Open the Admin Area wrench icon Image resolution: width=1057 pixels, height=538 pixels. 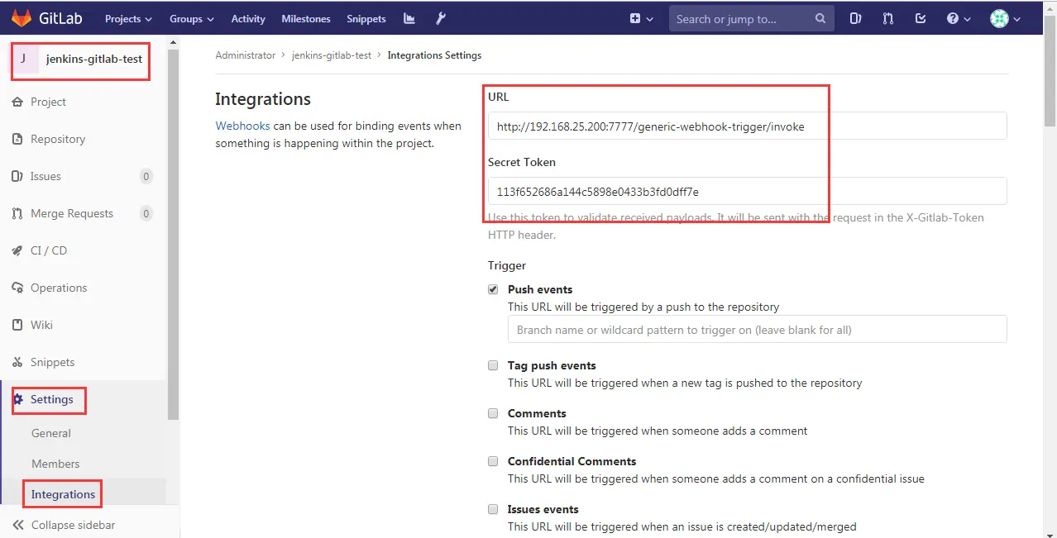pyautogui.click(x=440, y=17)
